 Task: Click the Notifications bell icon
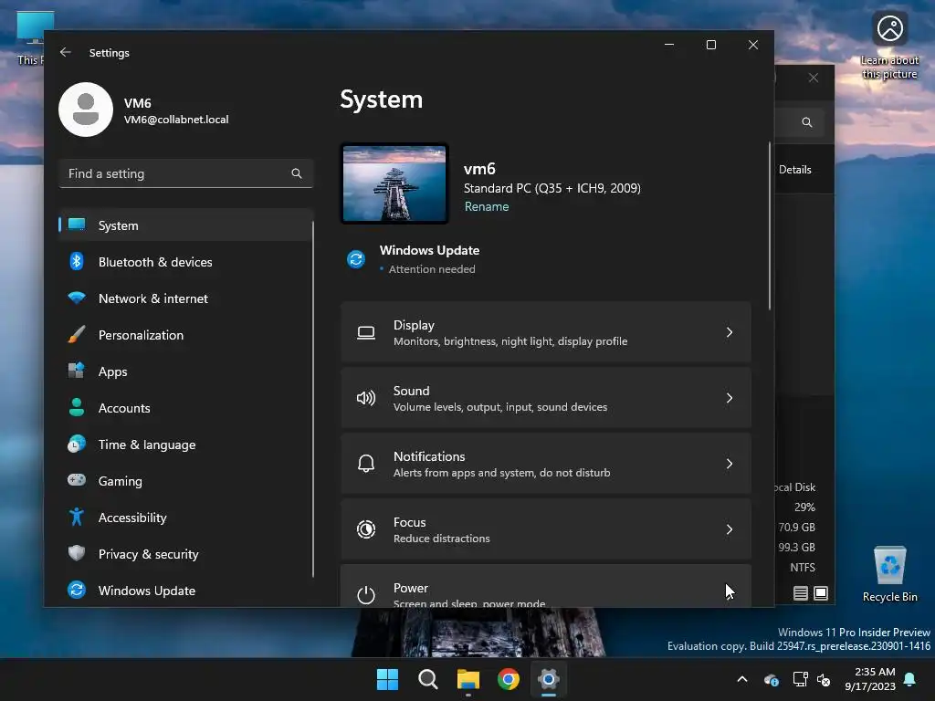[366, 463]
